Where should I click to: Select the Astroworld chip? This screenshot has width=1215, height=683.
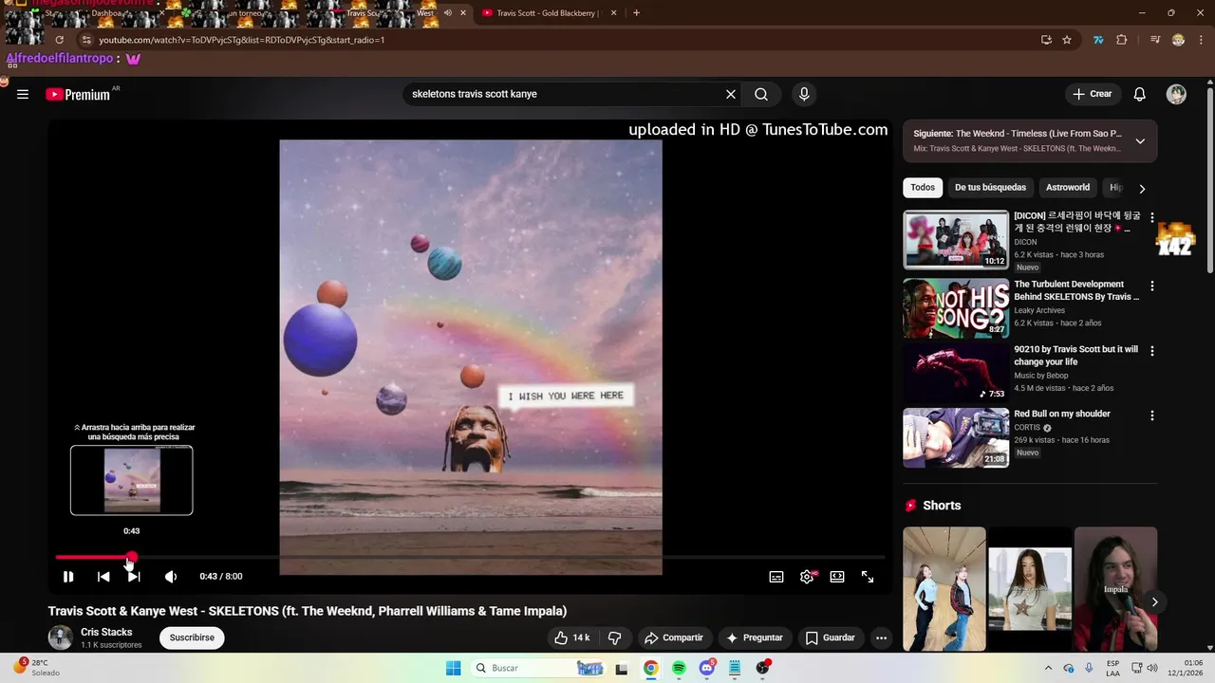point(1068,188)
